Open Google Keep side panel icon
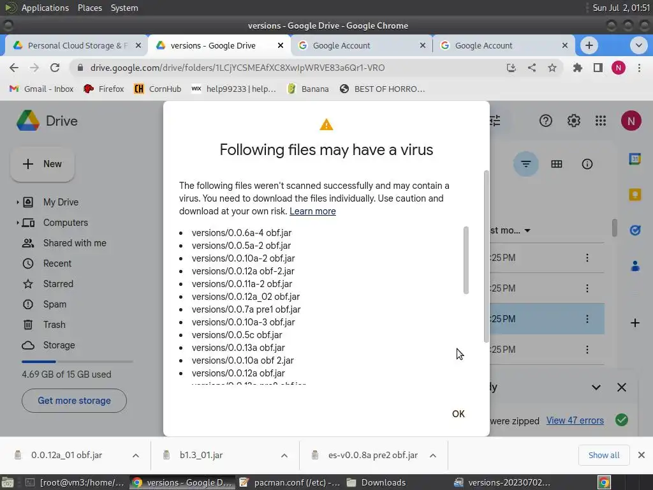Viewport: 653px width, 490px height. pyautogui.click(x=635, y=195)
